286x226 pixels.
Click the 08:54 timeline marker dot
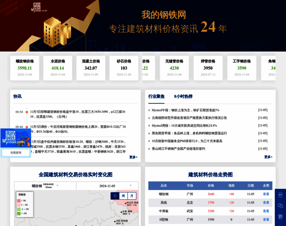pos(27,112)
